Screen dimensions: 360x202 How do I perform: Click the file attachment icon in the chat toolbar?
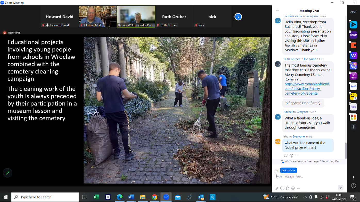[287, 188]
